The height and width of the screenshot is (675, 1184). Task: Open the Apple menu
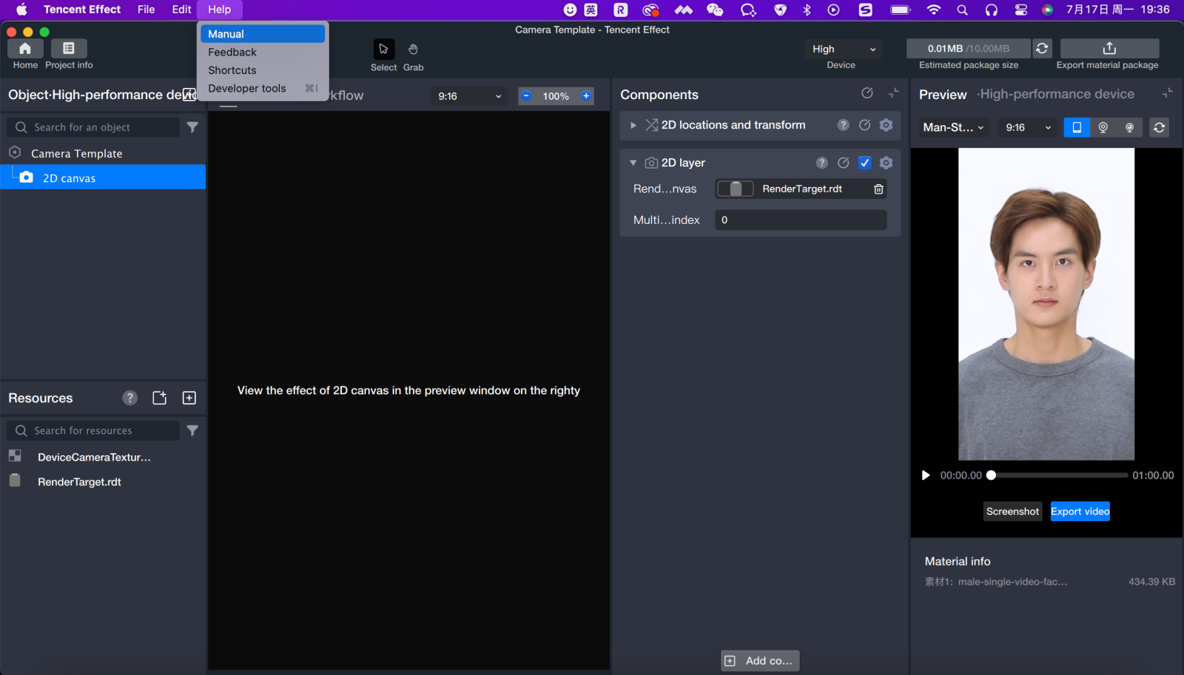point(21,10)
